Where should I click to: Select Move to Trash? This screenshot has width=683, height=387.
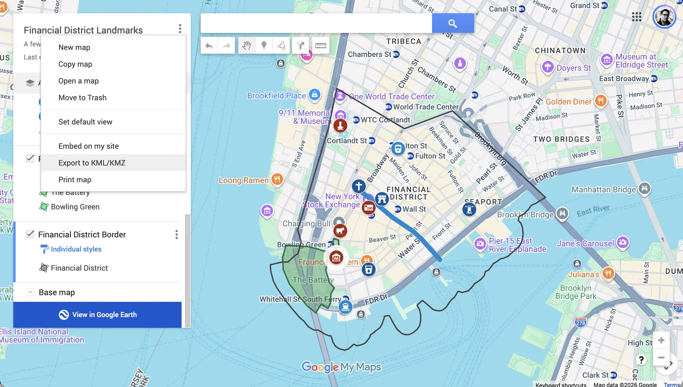(x=113, y=98)
